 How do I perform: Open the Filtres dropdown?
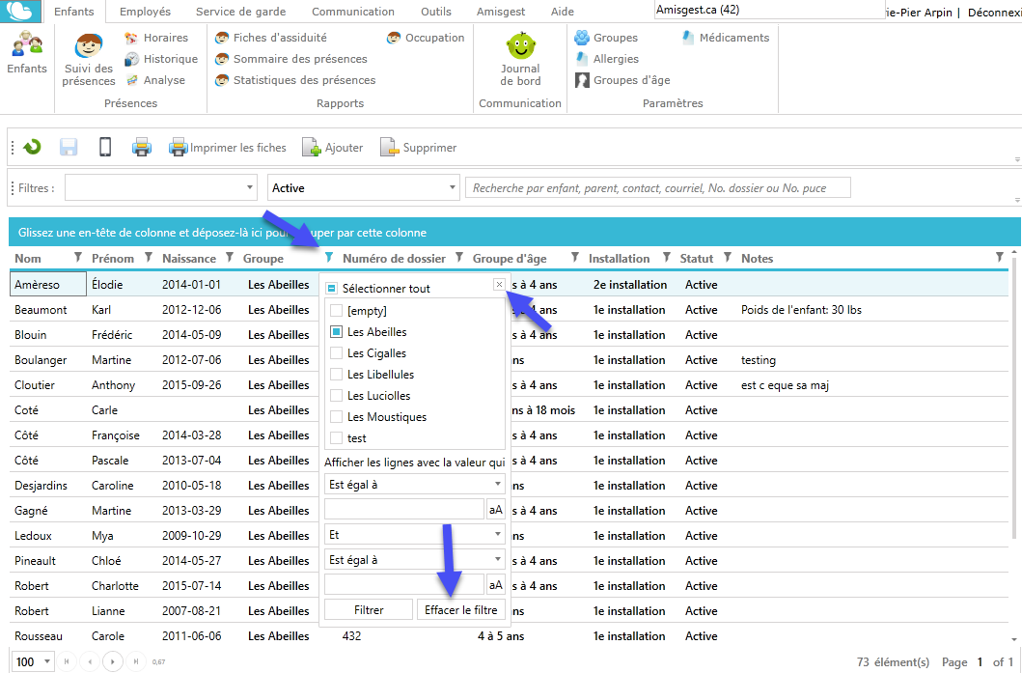160,188
